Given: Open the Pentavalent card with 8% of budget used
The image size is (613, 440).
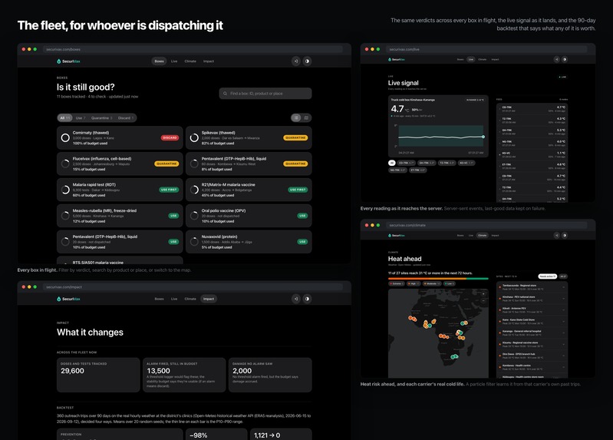Looking at the screenshot, I should tap(249, 164).
